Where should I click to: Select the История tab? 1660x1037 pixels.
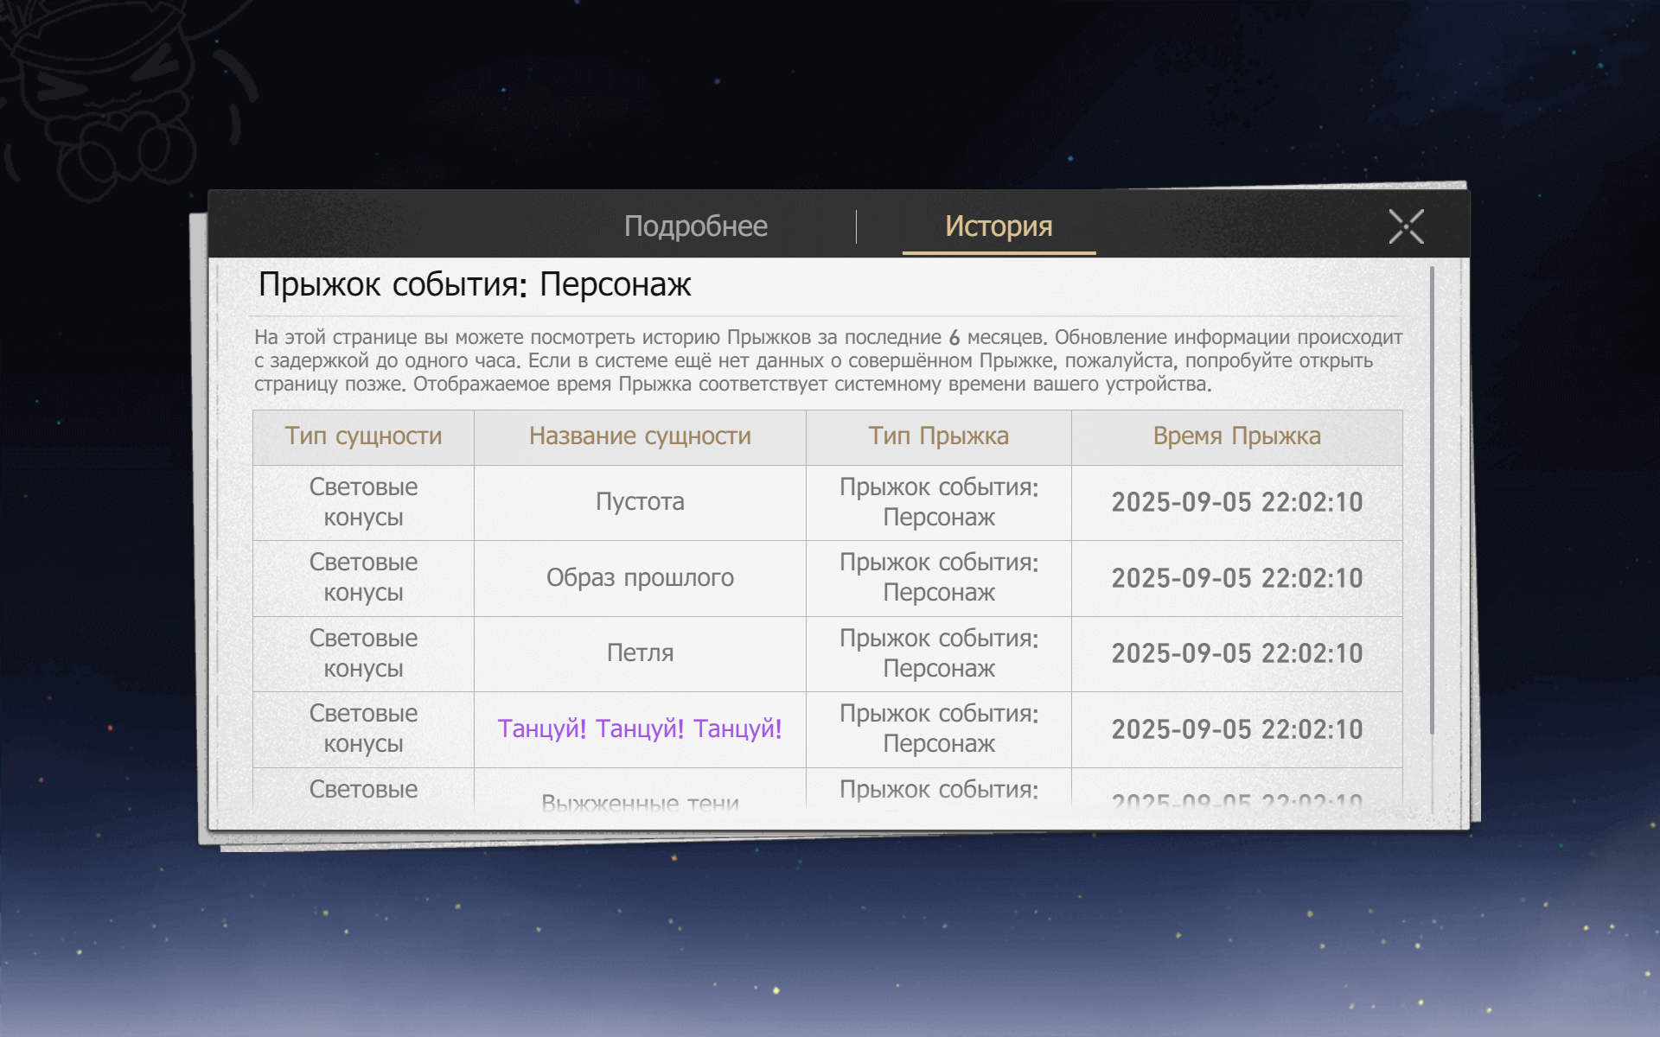(999, 226)
